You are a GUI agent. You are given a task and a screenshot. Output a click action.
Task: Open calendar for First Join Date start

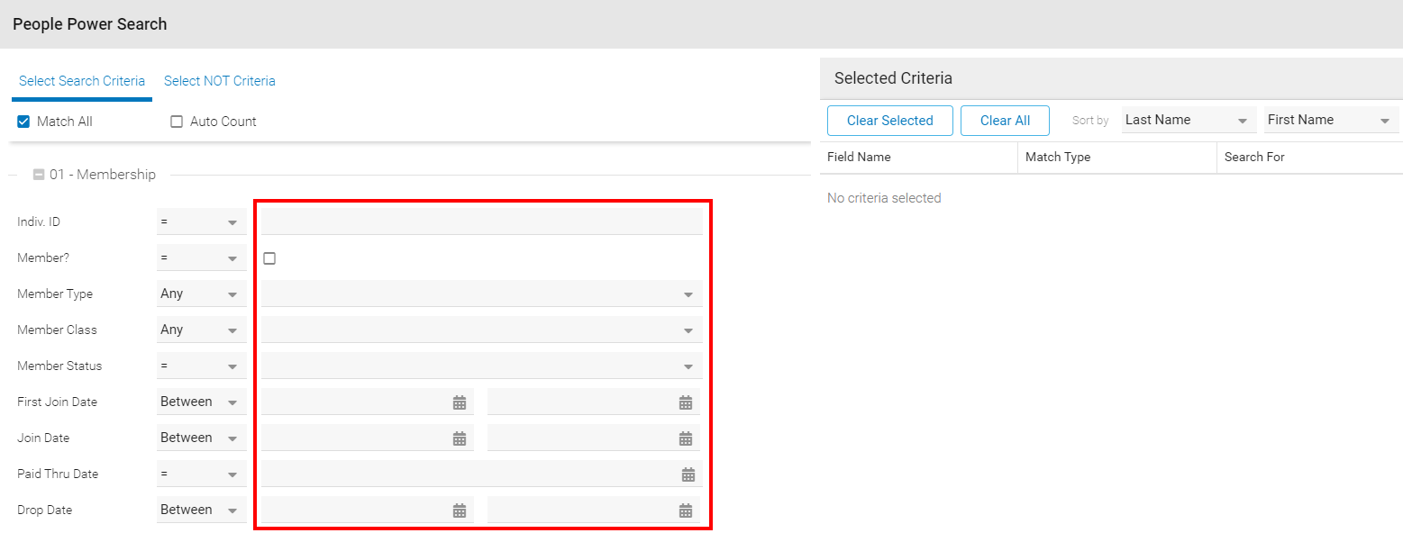tap(460, 402)
